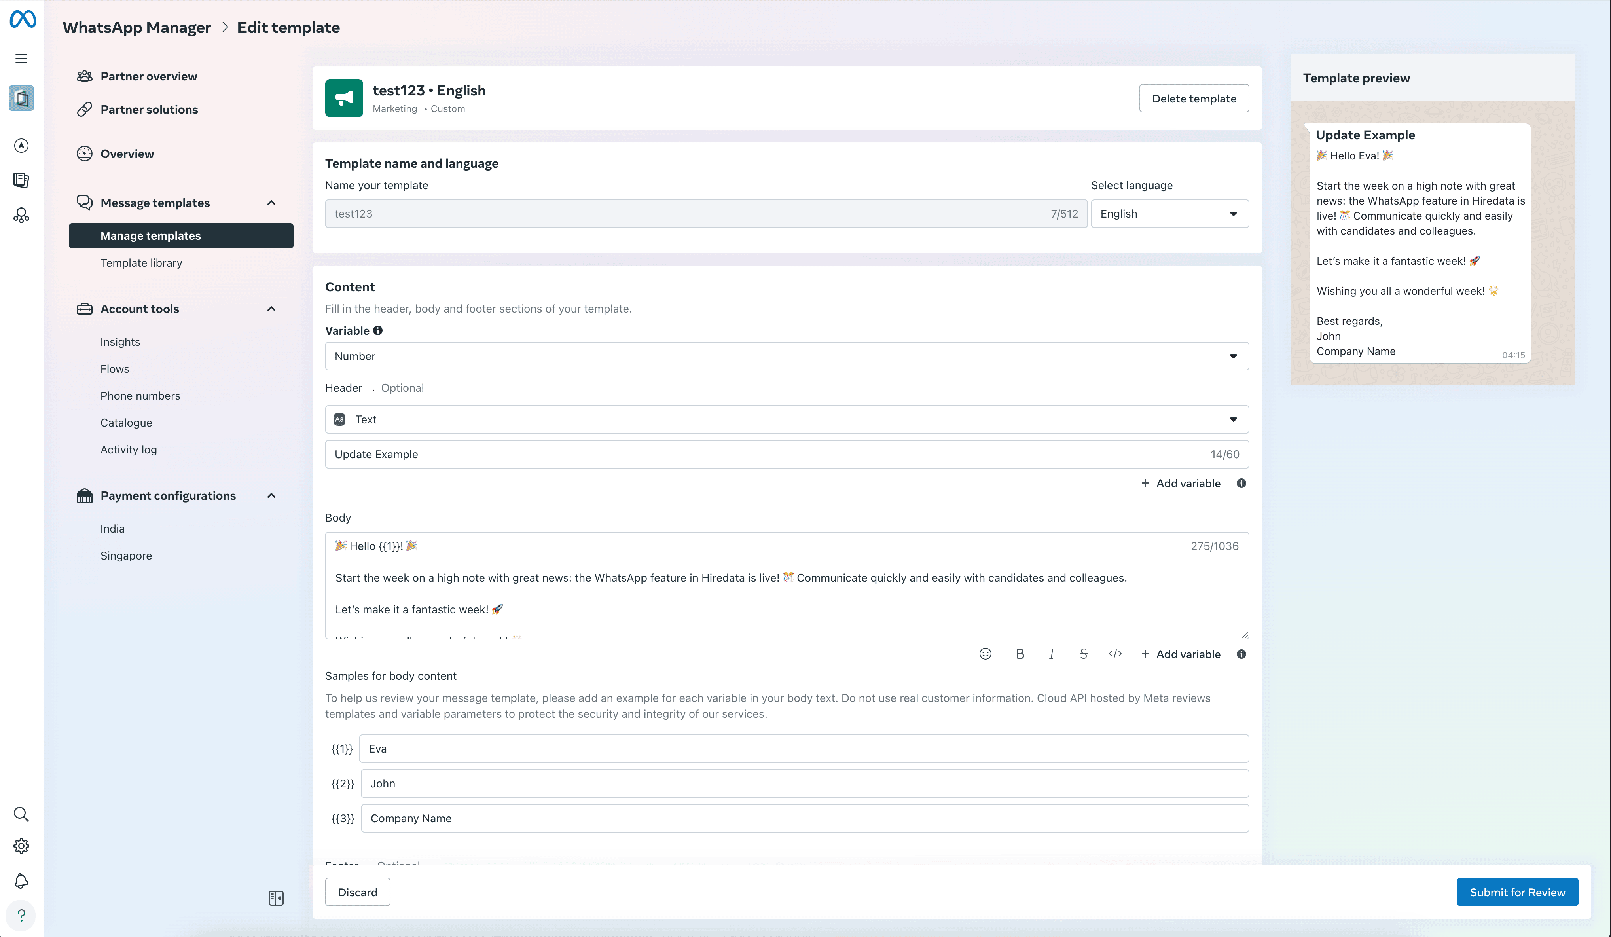The height and width of the screenshot is (937, 1611).
Task: Click the {{3}} sample field Company Name
Action: click(804, 818)
